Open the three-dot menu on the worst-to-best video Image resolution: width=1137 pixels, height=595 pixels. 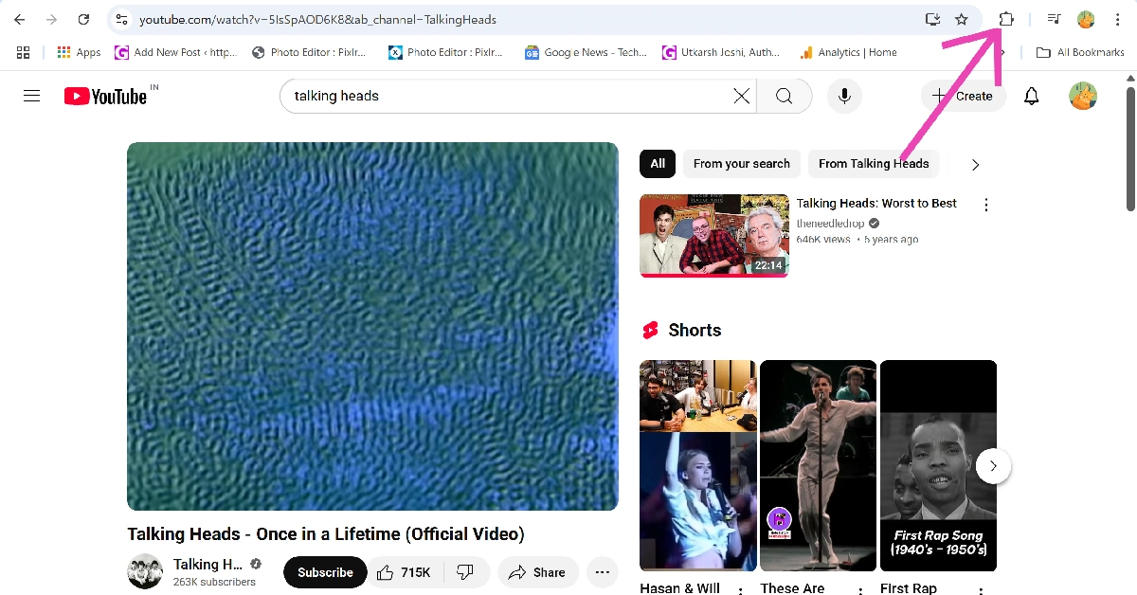coord(986,204)
